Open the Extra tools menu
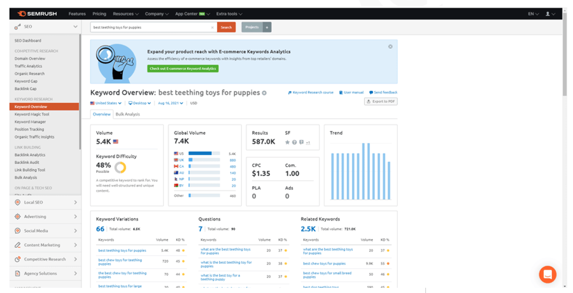Screen dimensions: 573x293 click(x=229, y=14)
